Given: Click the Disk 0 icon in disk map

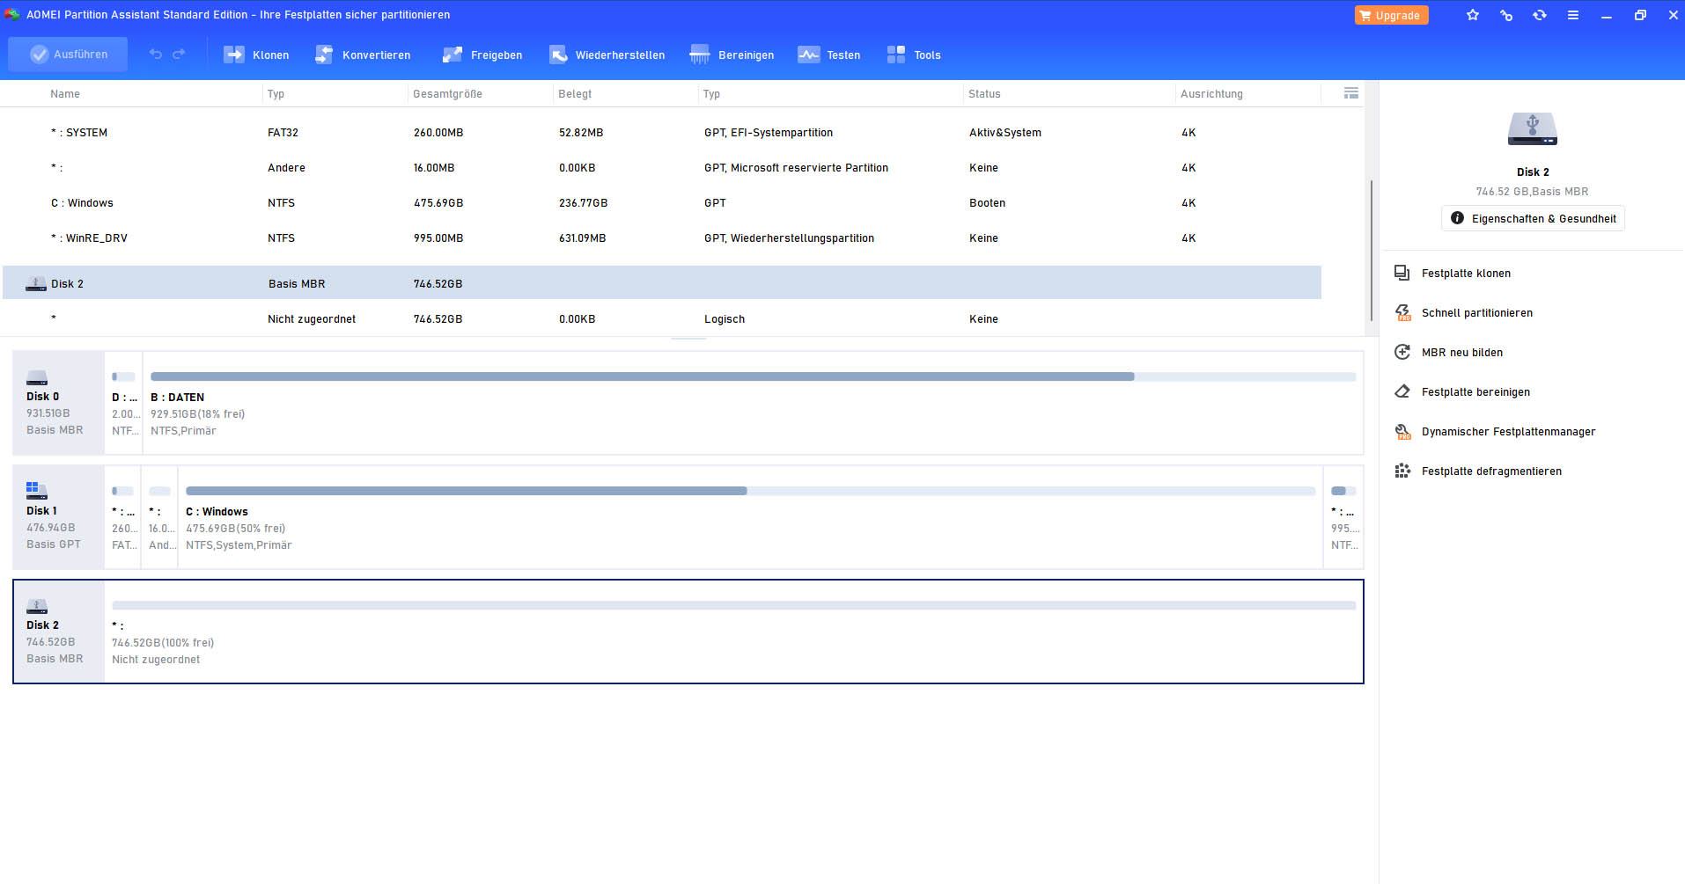Looking at the screenshot, I should (x=37, y=377).
